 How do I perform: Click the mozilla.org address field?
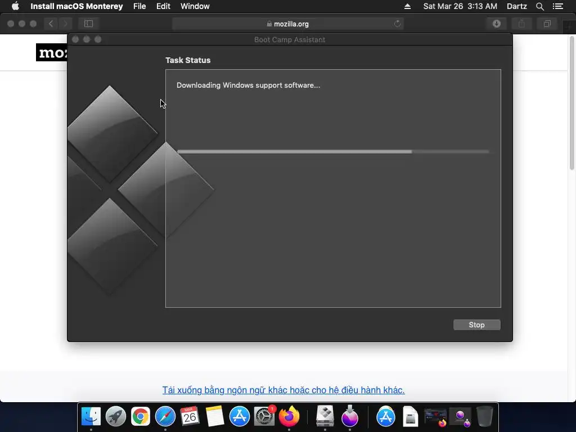point(287,24)
